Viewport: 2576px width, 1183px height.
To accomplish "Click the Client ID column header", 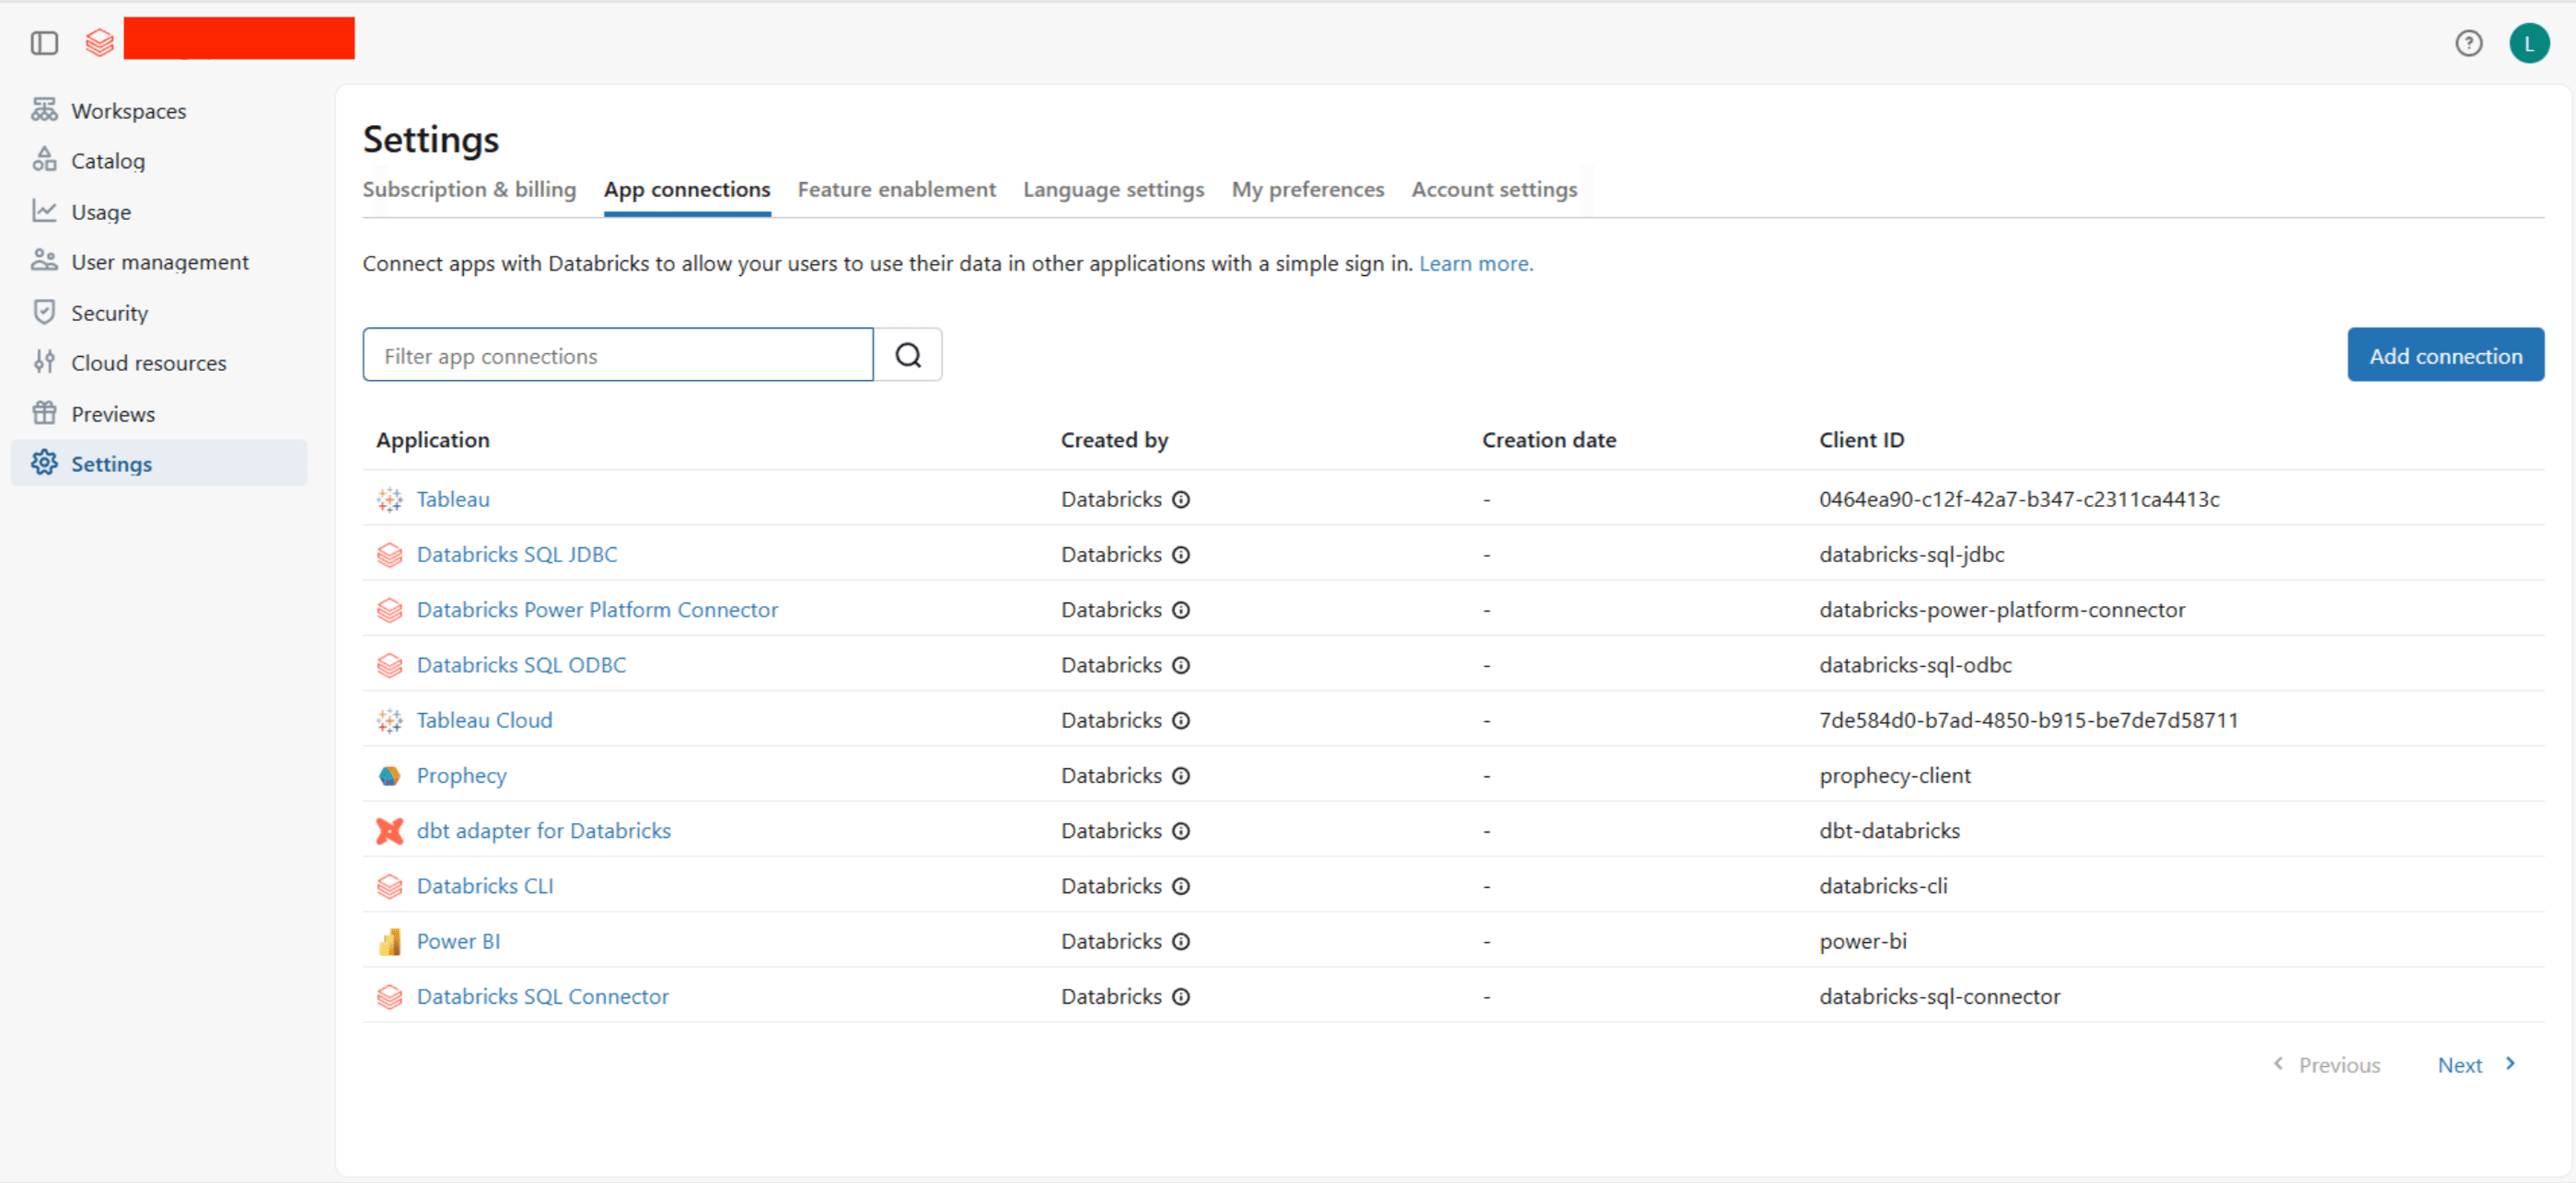I will [x=1861, y=440].
